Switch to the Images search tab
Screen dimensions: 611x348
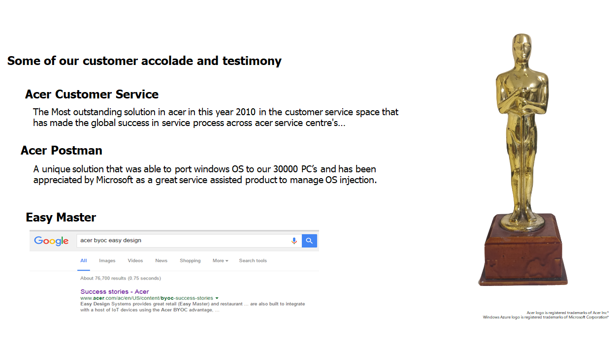pos(107,261)
